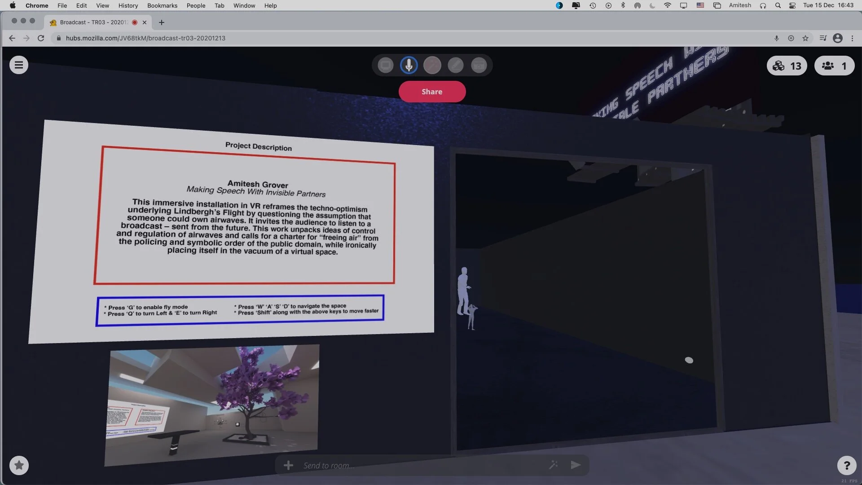Click the screen share icon
The height and width of the screenshot is (485, 862).
385,66
